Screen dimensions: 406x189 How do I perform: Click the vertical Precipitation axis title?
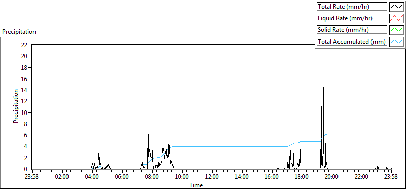(x=16, y=106)
